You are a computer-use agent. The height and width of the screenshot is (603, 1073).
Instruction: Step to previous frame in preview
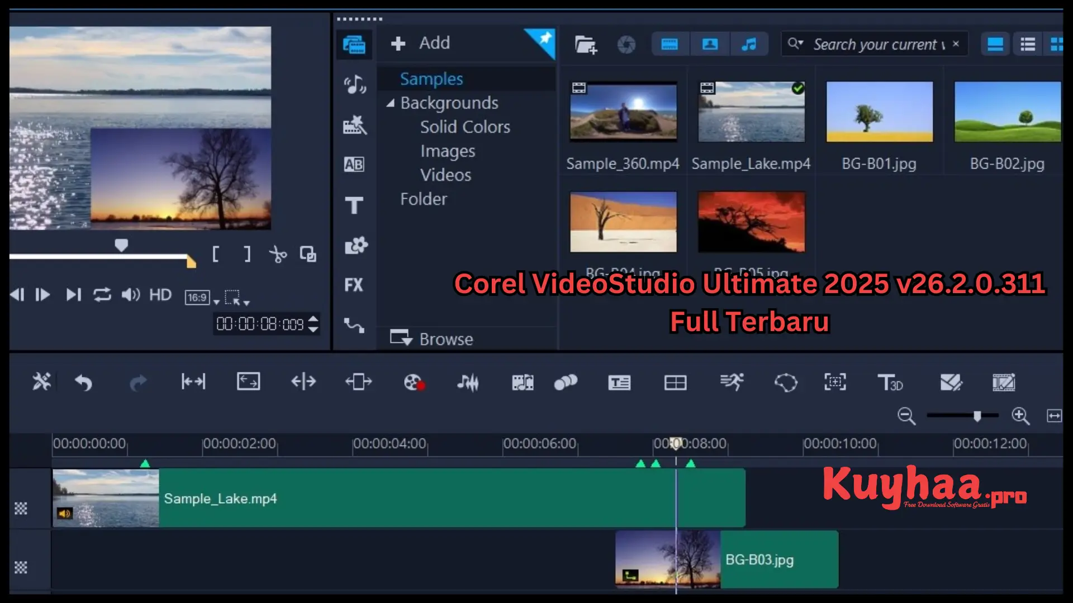tap(17, 295)
